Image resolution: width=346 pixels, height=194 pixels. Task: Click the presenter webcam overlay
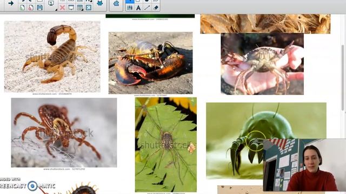point(304,165)
